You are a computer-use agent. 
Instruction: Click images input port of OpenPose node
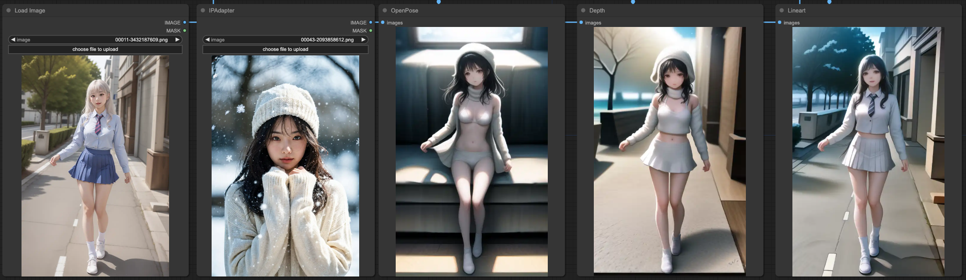[383, 22]
